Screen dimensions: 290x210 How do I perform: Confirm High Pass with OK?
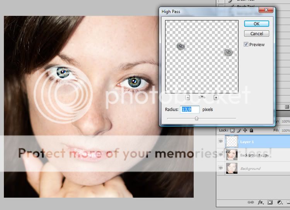[x=256, y=24]
